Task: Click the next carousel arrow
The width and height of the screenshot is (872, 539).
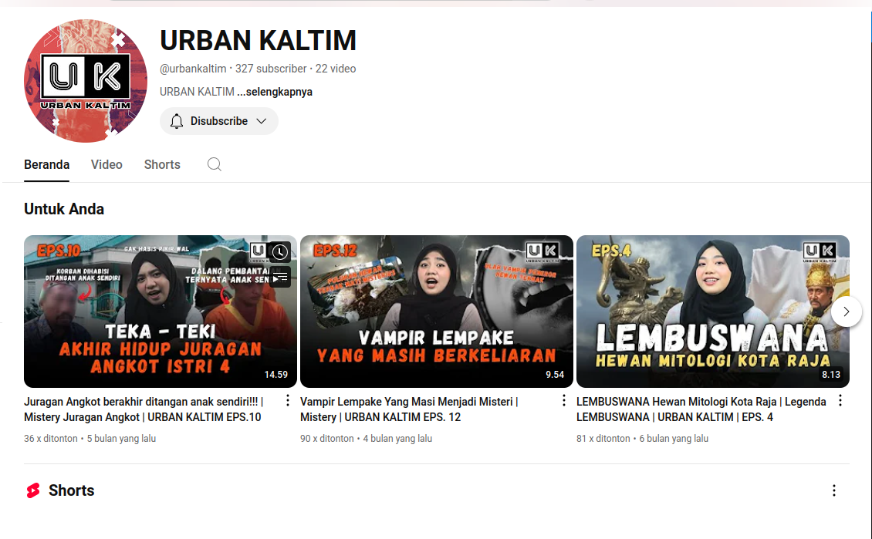Action: pyautogui.click(x=847, y=312)
